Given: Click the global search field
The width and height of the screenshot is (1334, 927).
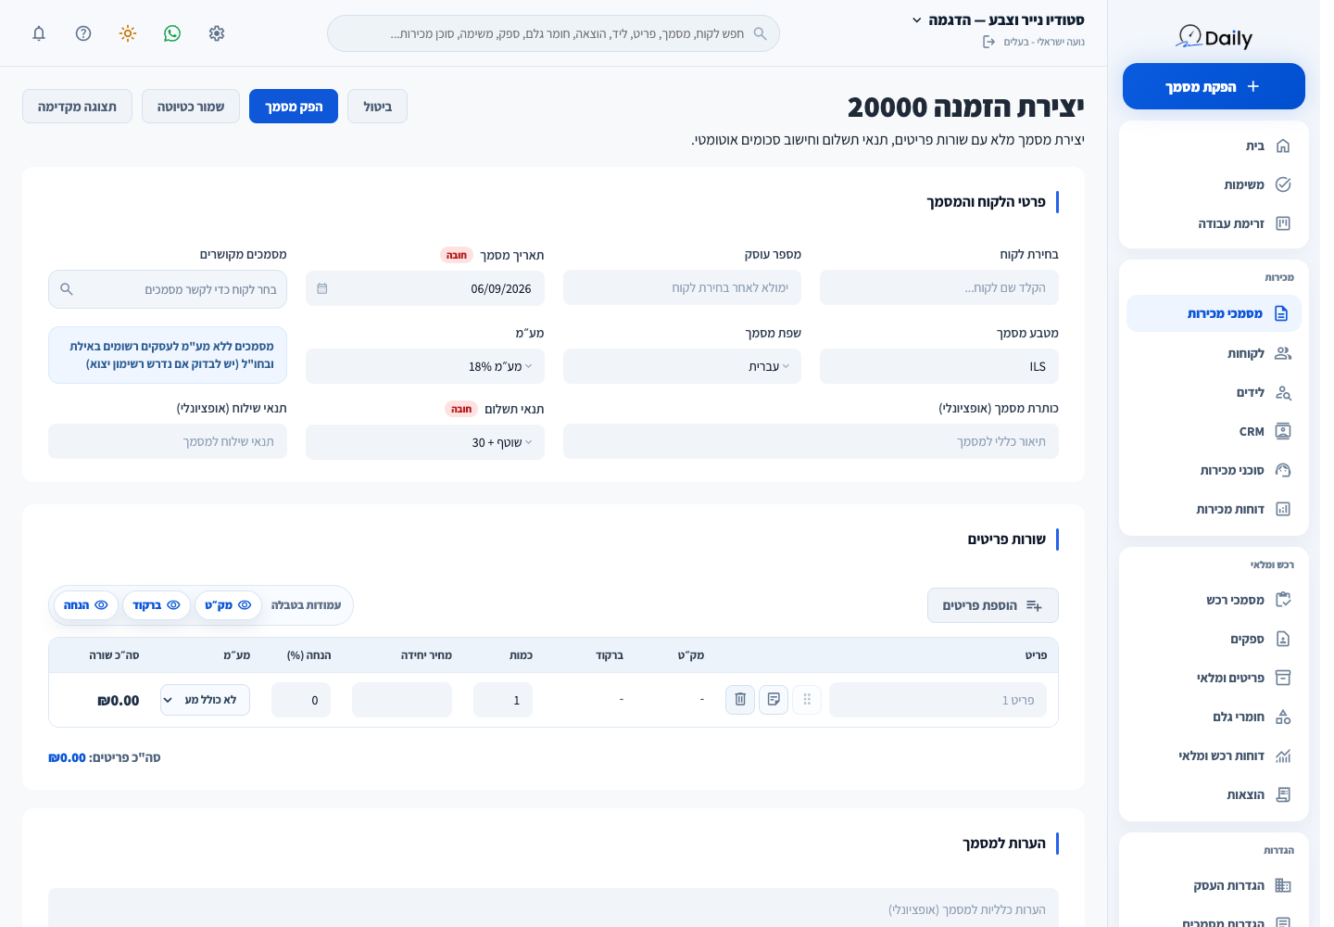Looking at the screenshot, I should pyautogui.click(x=553, y=33).
